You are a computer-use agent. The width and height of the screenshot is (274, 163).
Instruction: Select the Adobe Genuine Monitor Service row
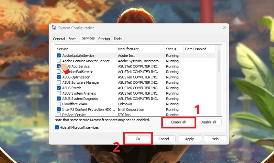(86, 61)
